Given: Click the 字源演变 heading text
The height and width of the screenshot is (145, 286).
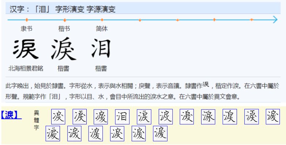Looking at the screenshot, I should pos(101,9).
